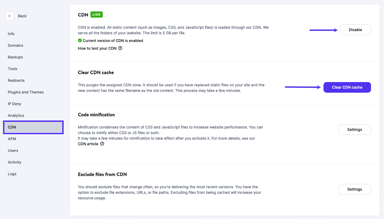Open help tooltip beside 'How to test your CDN'

120,48
